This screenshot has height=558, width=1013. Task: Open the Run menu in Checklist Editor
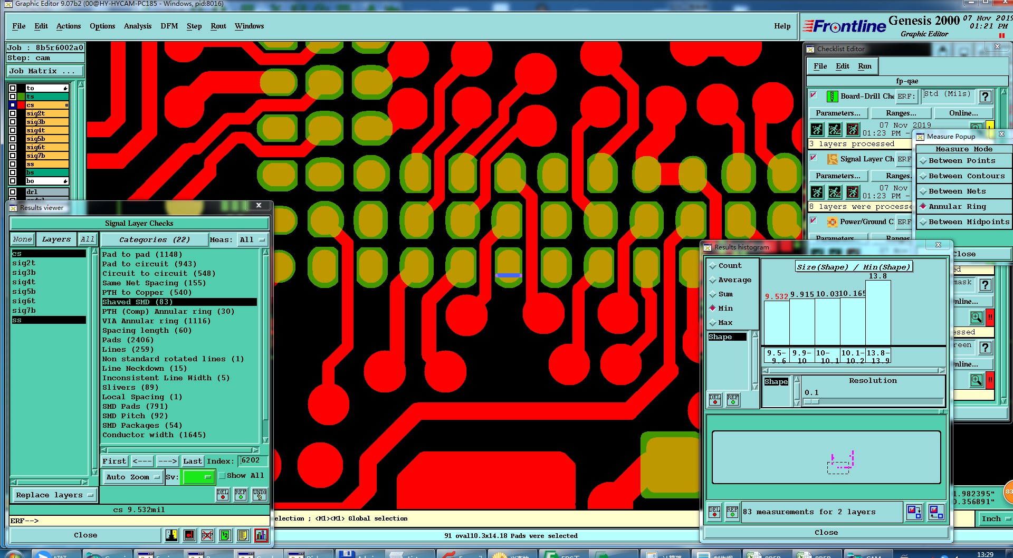(865, 66)
